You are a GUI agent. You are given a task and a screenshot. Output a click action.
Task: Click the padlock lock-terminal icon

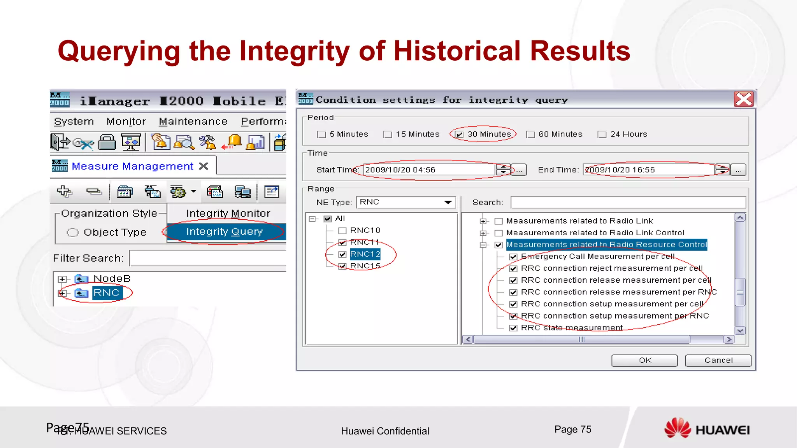click(x=107, y=142)
